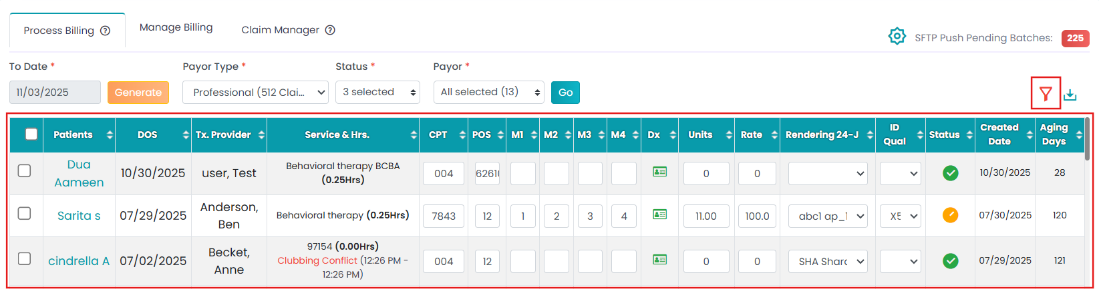Open the Payor 'All selected (13)' dropdown

(488, 93)
